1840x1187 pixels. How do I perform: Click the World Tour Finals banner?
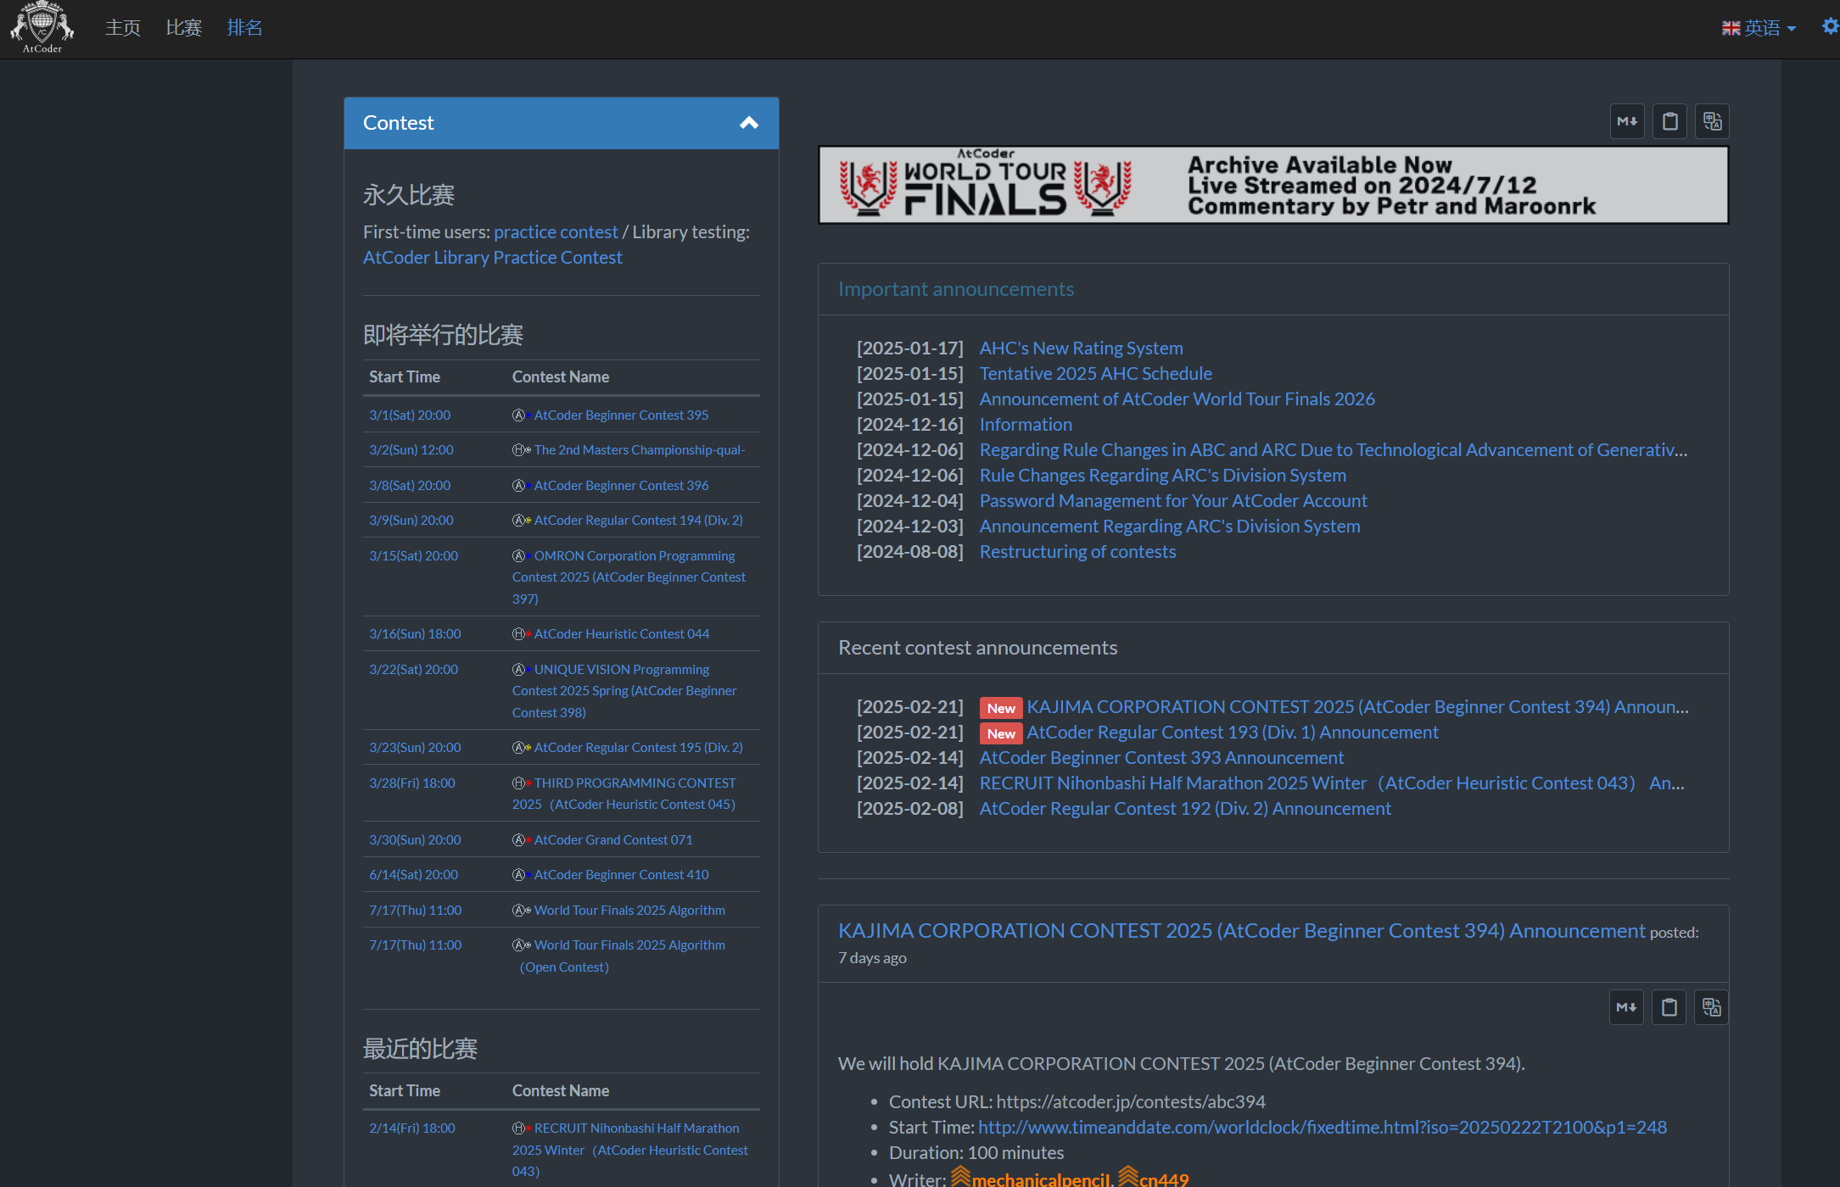click(x=1272, y=185)
